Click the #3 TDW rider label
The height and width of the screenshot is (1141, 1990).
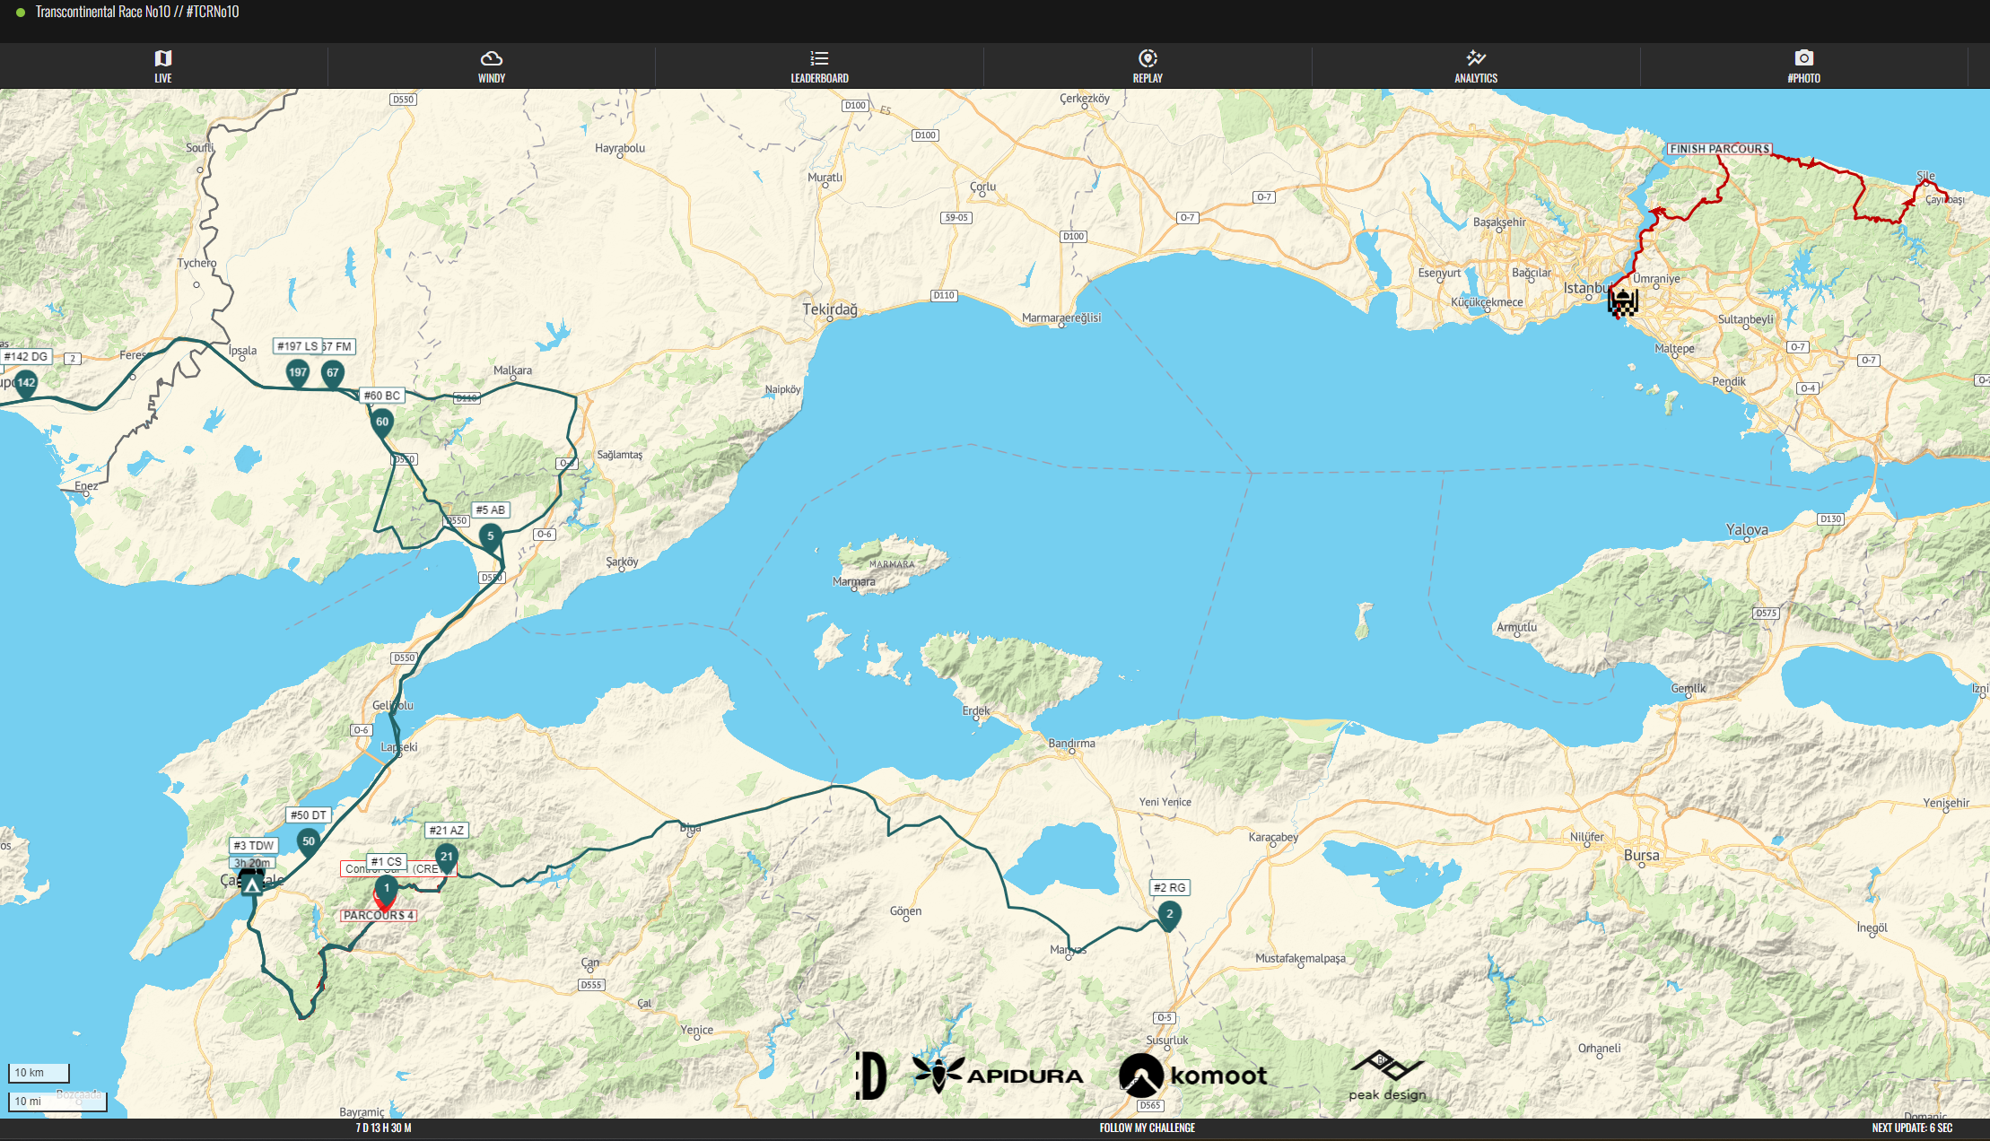(254, 846)
